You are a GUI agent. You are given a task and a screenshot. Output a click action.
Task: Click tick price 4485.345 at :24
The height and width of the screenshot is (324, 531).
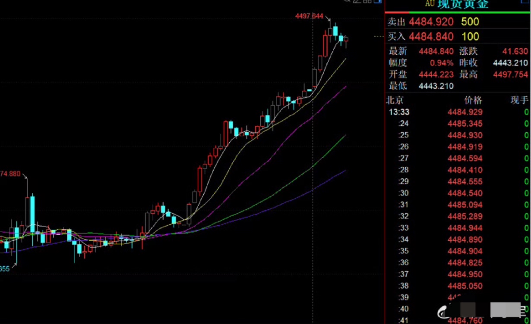[x=465, y=124]
